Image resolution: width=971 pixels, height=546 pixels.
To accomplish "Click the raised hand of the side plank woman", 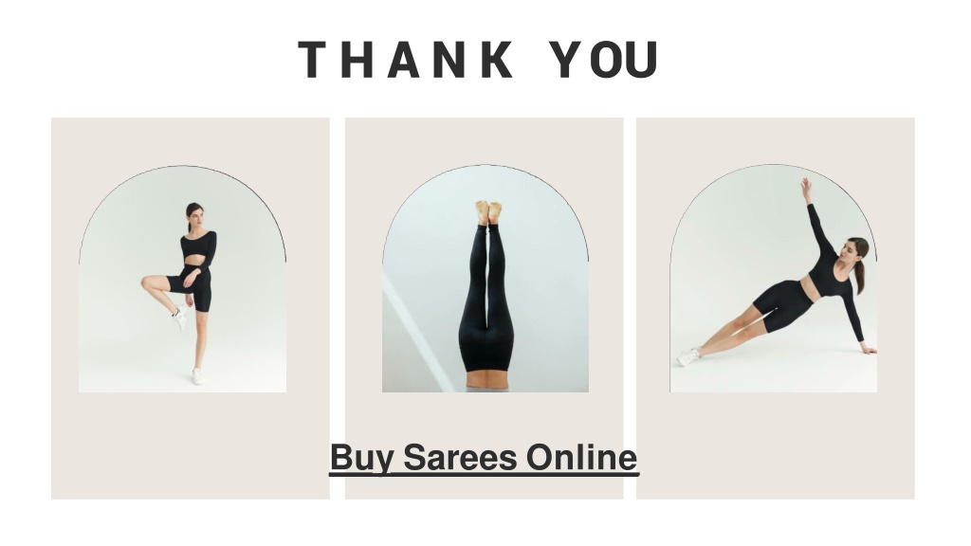I will (x=806, y=187).
